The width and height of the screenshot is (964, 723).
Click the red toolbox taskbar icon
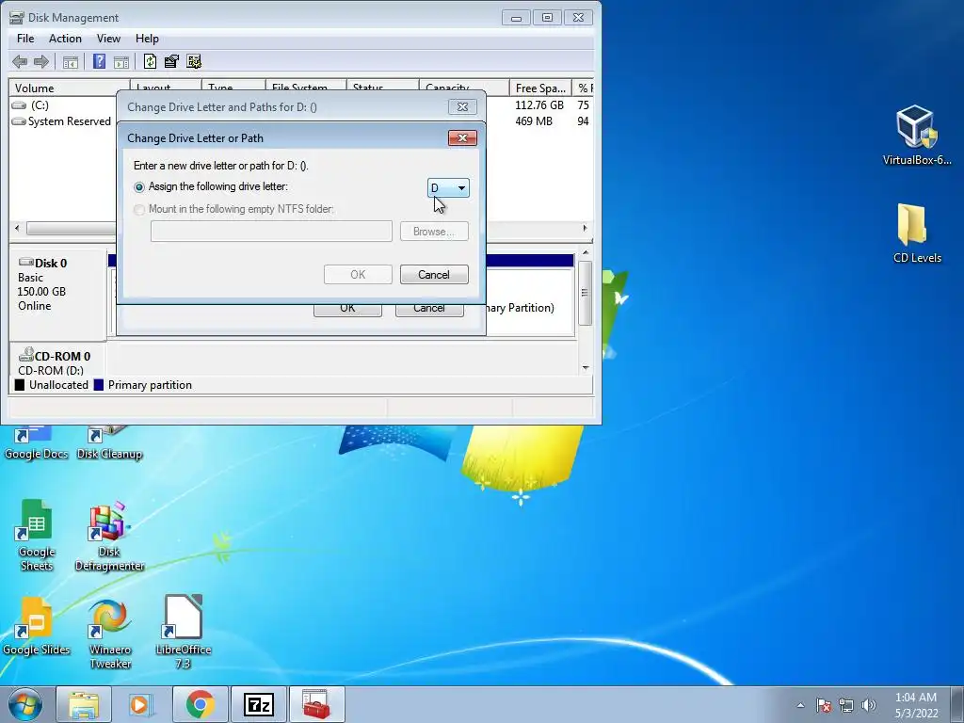pos(316,704)
